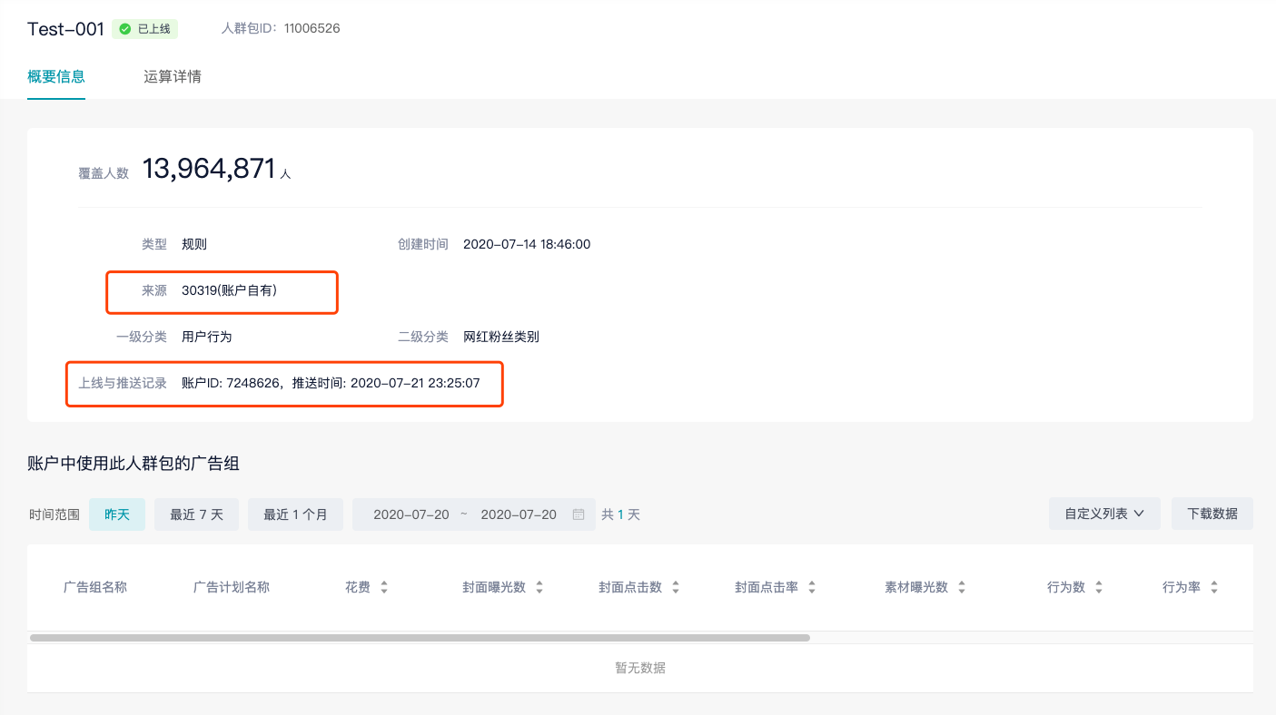This screenshot has width=1276, height=715.
Task: Click the 用户行为 category value
Action: tap(207, 337)
